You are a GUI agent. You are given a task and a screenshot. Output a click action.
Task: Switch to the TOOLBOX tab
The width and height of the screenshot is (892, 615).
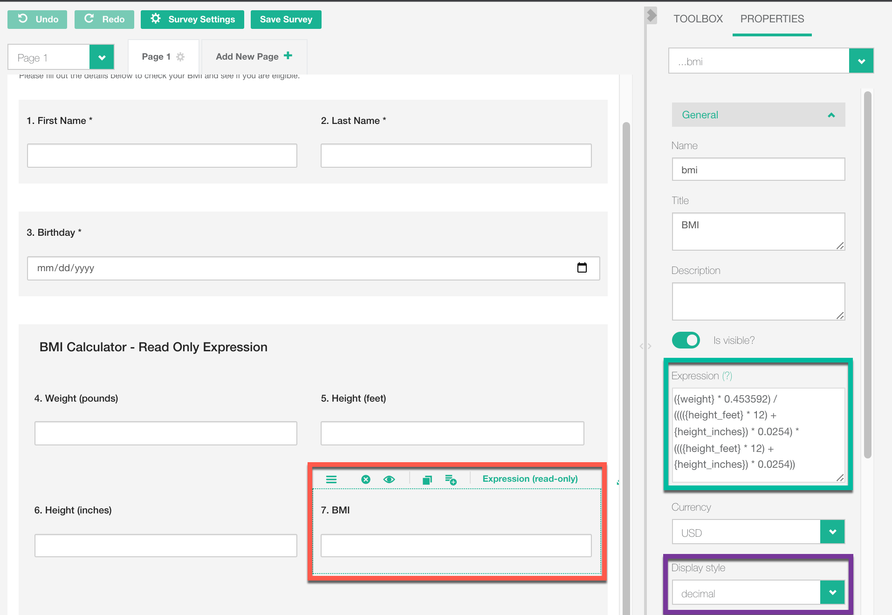pyautogui.click(x=698, y=19)
